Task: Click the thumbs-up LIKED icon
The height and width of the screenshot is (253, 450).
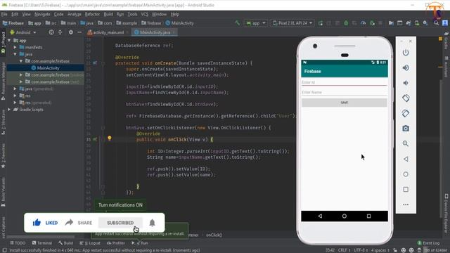Action: [x=37, y=223]
